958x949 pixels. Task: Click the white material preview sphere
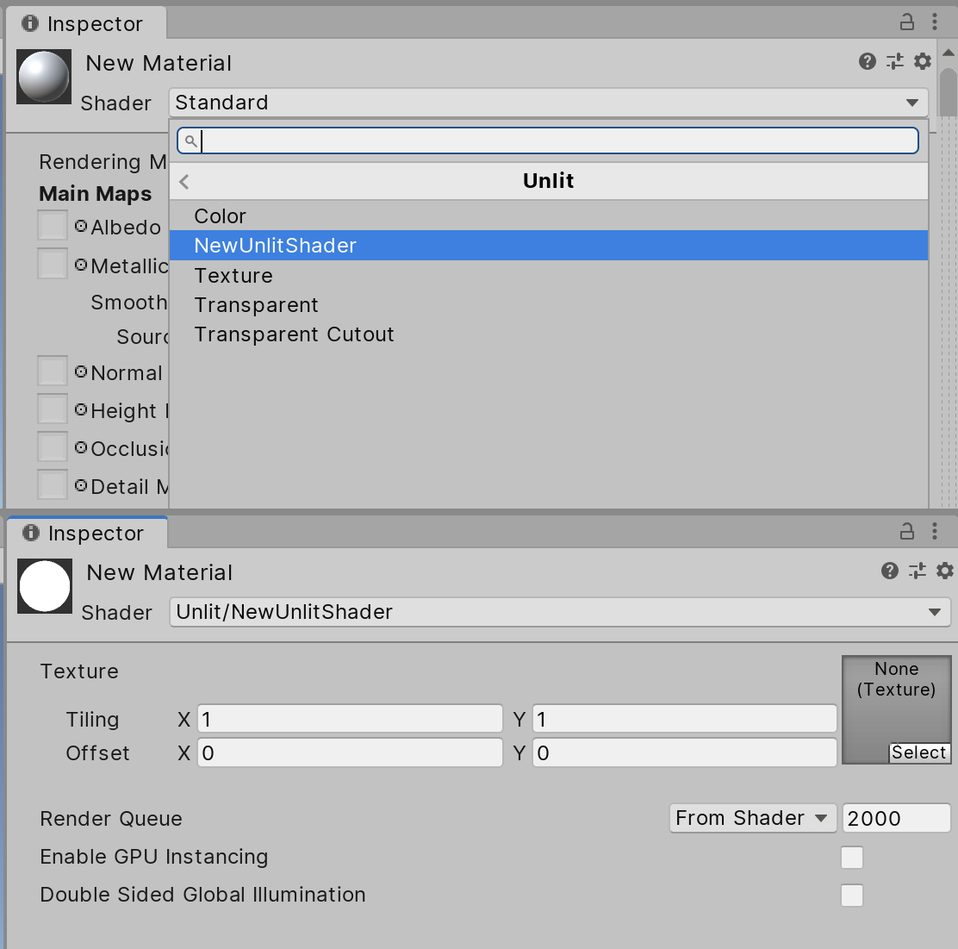(45, 586)
